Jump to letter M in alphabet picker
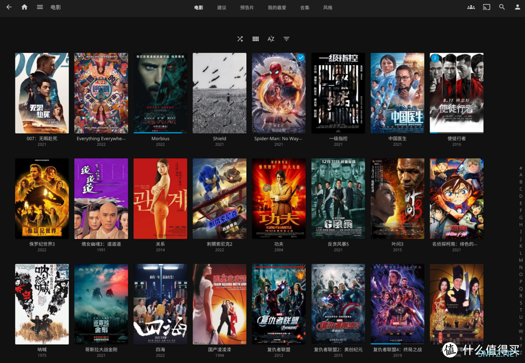This screenshot has width=525, height=363. [x=521, y=260]
